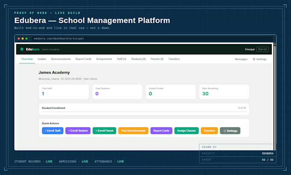
Task: Click the + Enroll Parent button
Action: (x=104, y=131)
